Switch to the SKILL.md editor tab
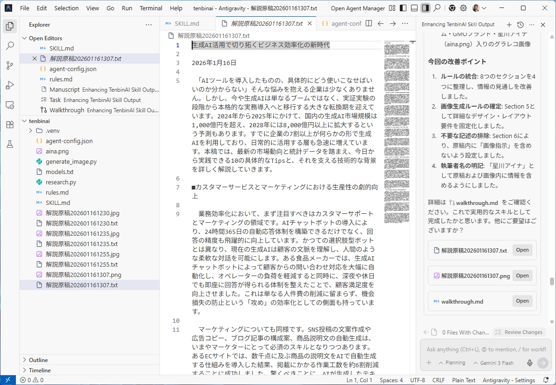Screen dimensions: 556x385 187,23
